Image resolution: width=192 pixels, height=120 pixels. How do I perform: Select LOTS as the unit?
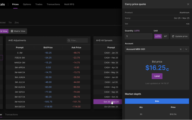point(158,36)
